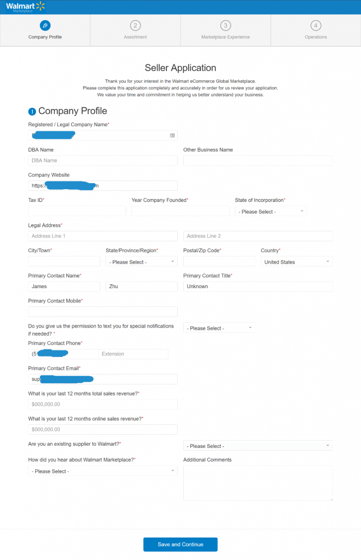Viewport: 361px width, 560px height.
Task: Expand the existing supplier to Walmart dropdown
Action: (x=258, y=446)
